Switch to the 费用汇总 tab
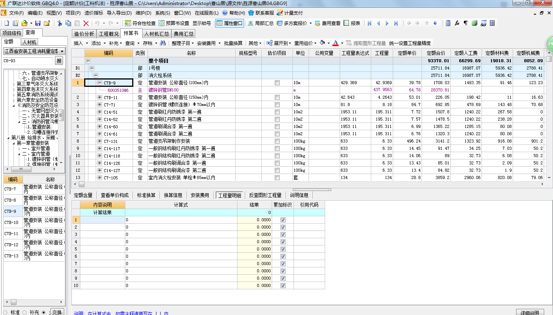The width and height of the screenshot is (553, 315). pos(183,34)
